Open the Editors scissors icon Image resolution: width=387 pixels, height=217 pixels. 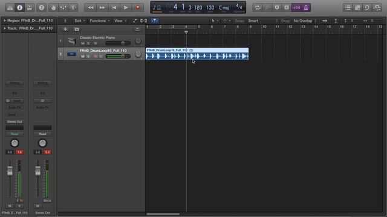click(x=73, y=8)
